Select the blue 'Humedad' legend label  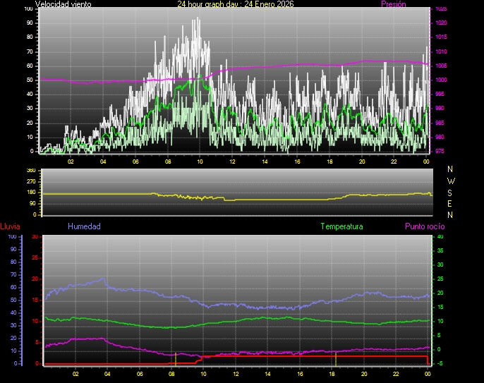(x=84, y=227)
